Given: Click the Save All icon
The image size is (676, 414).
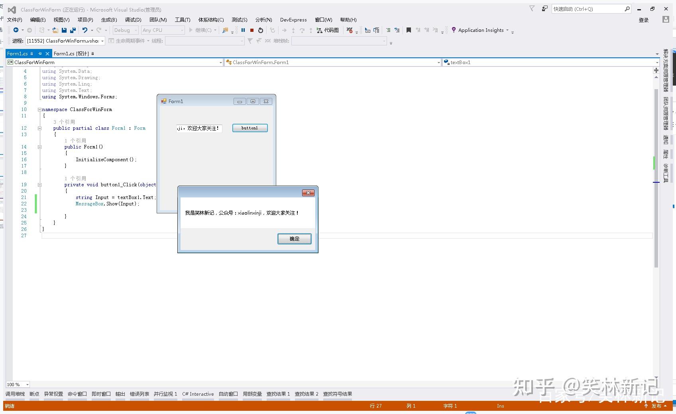Looking at the screenshot, I should click(73, 30).
